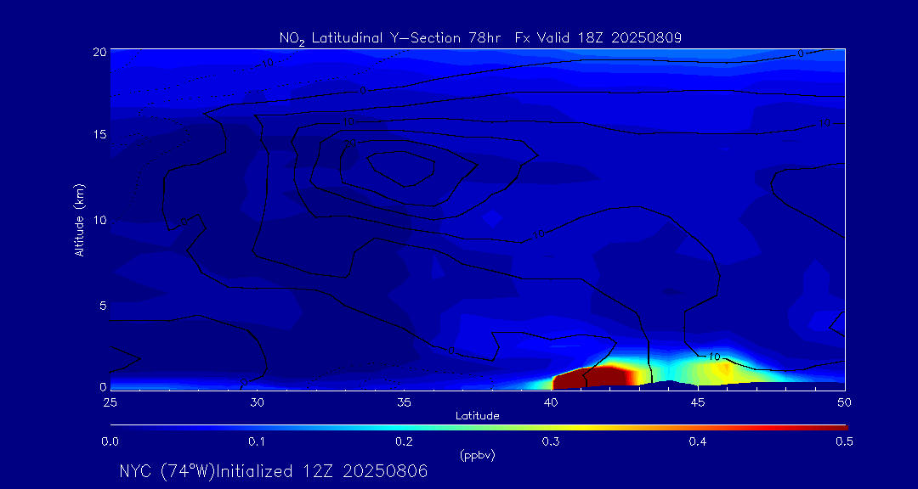
Task: Select the plot title text at top
Action: coord(480,37)
